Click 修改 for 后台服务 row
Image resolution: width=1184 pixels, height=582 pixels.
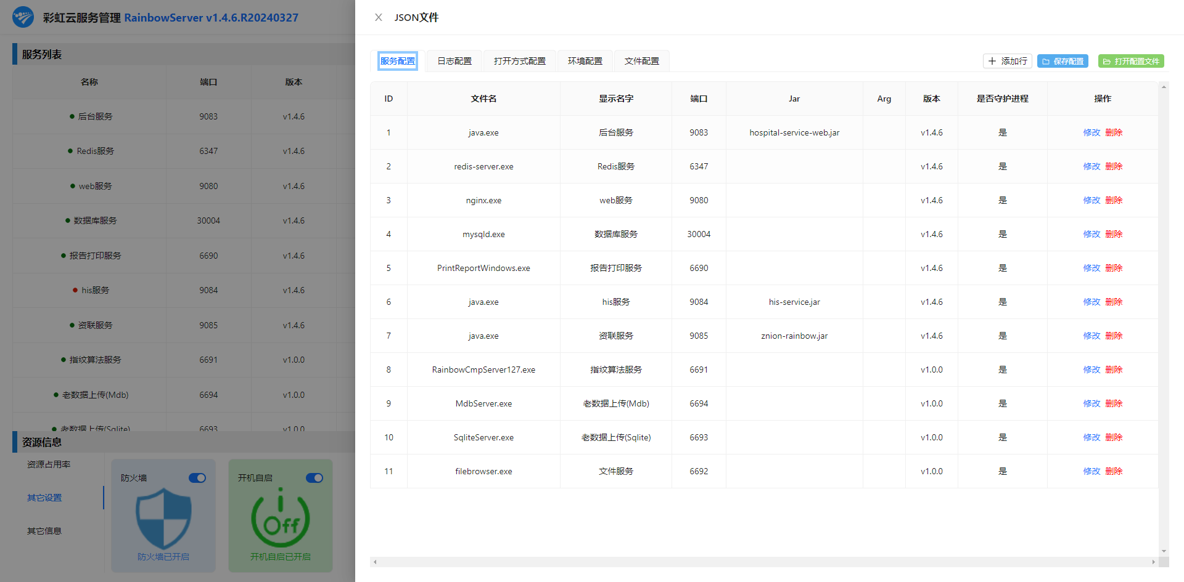click(1091, 132)
